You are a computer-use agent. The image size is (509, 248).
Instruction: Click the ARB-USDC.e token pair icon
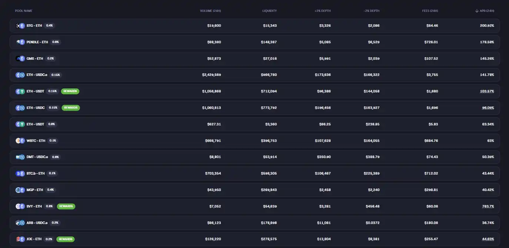coord(20,223)
